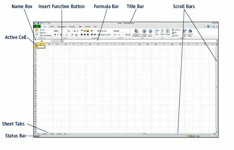234x150 pixels.
Task: Toggle Middle Align button
Action: (x=85, y=31)
